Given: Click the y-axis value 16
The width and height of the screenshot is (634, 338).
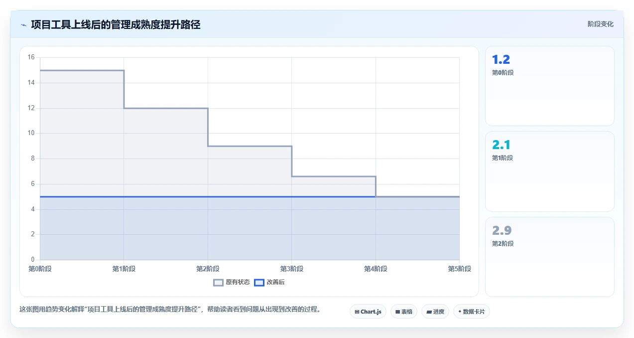Looking at the screenshot, I should [x=31, y=57].
